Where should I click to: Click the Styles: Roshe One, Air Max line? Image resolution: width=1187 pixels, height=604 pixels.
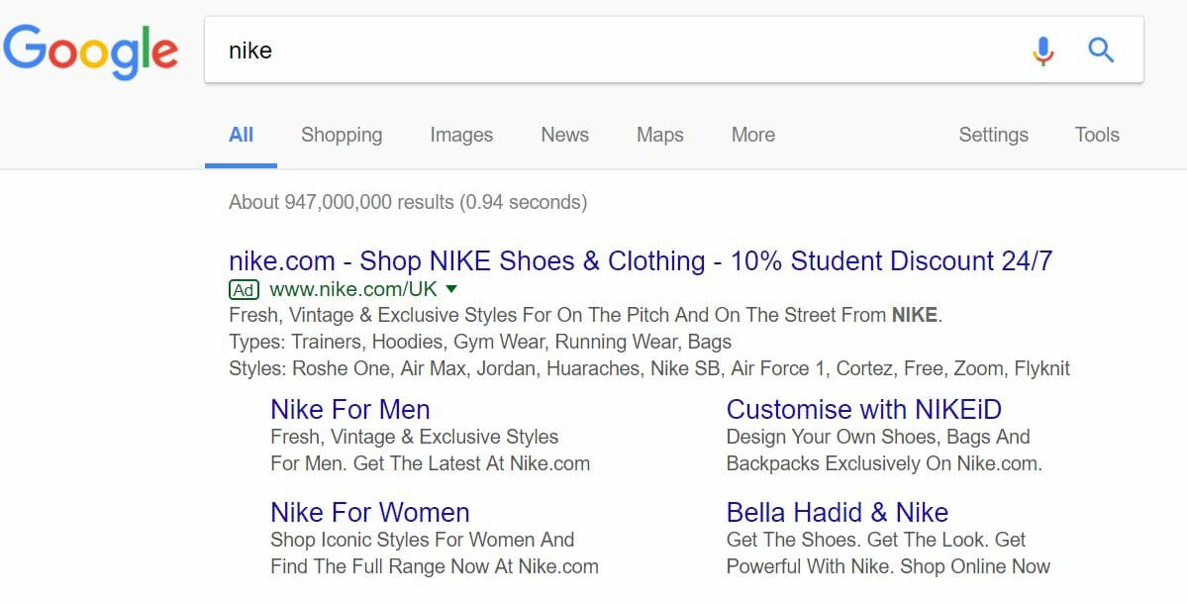coord(649,368)
